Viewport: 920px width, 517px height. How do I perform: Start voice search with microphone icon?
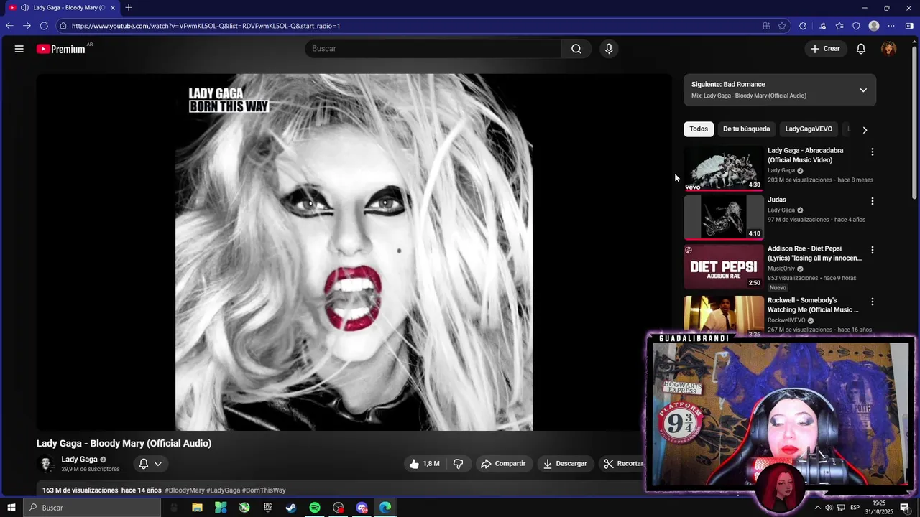(609, 49)
